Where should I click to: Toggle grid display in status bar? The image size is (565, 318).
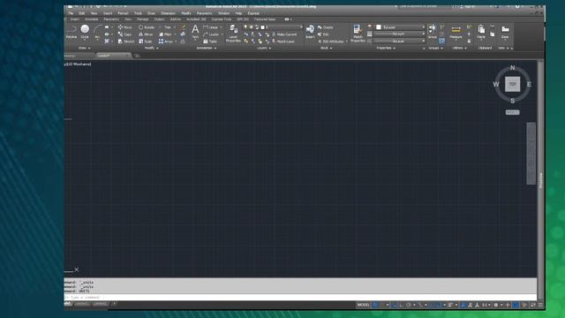[375, 305]
